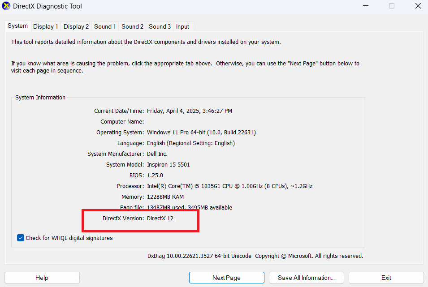Select the Sound 1 tab
Image resolution: width=428 pixels, height=287 pixels.
[105, 26]
